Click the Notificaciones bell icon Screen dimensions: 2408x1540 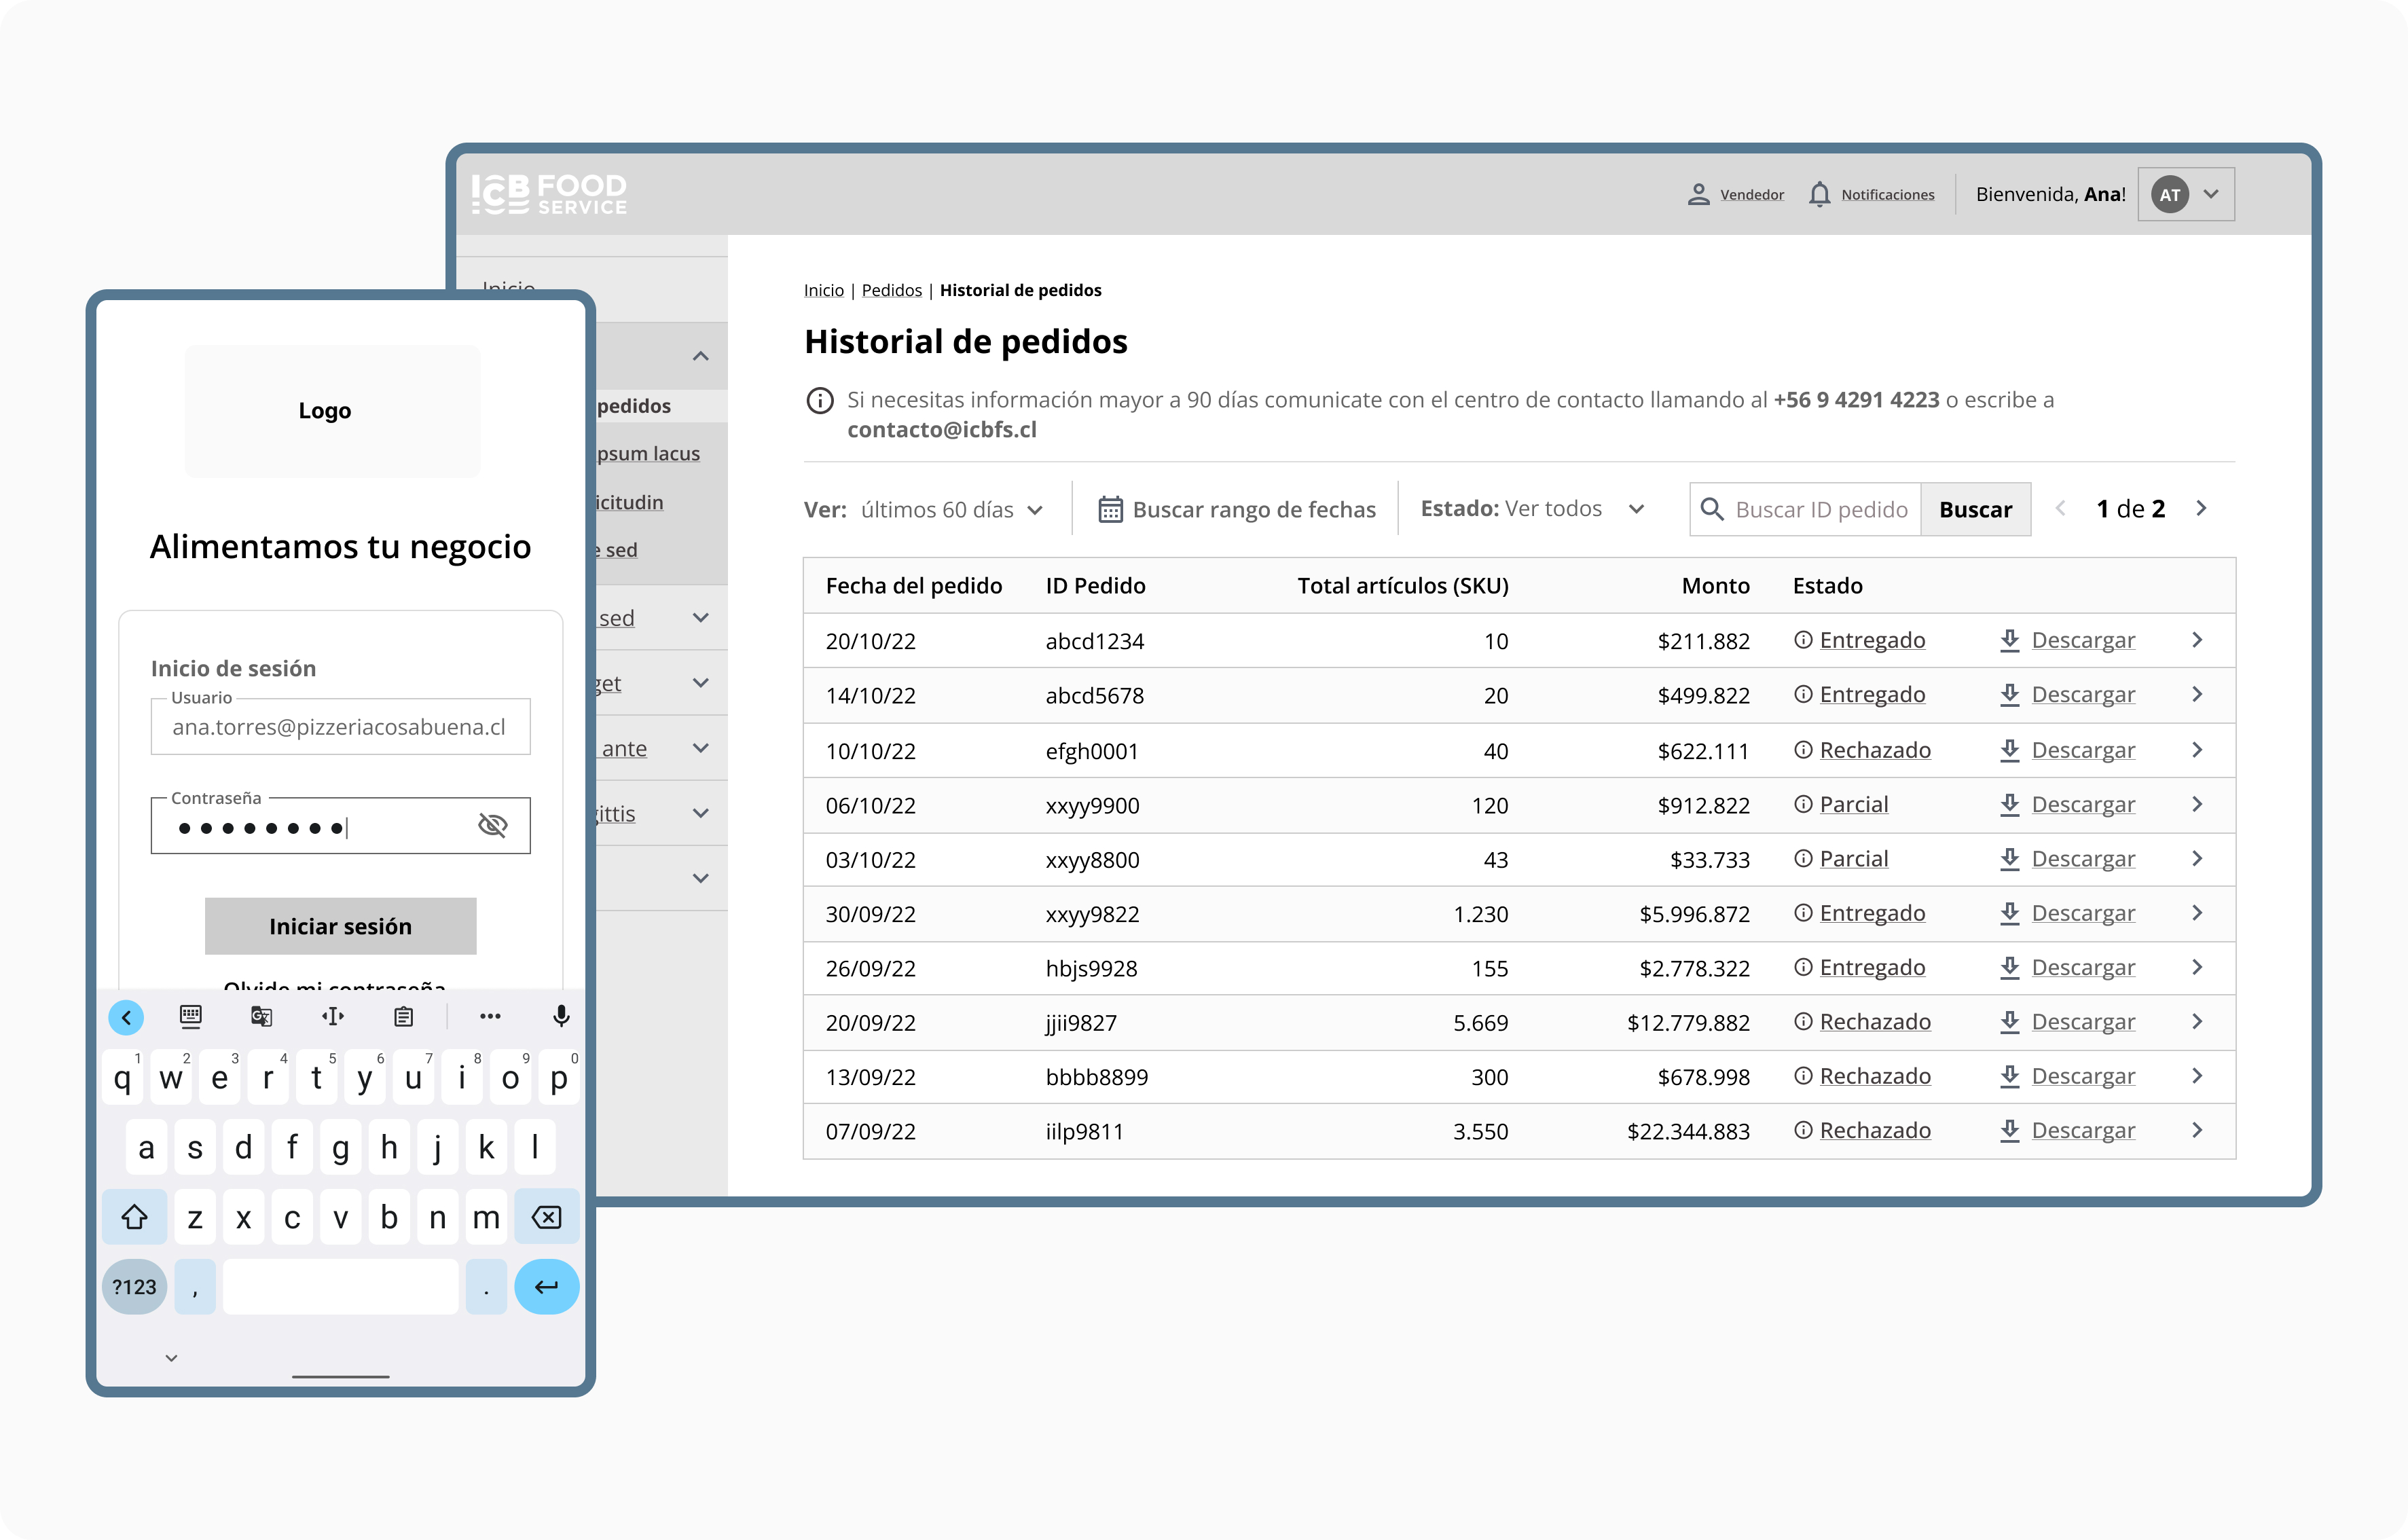1819,194
